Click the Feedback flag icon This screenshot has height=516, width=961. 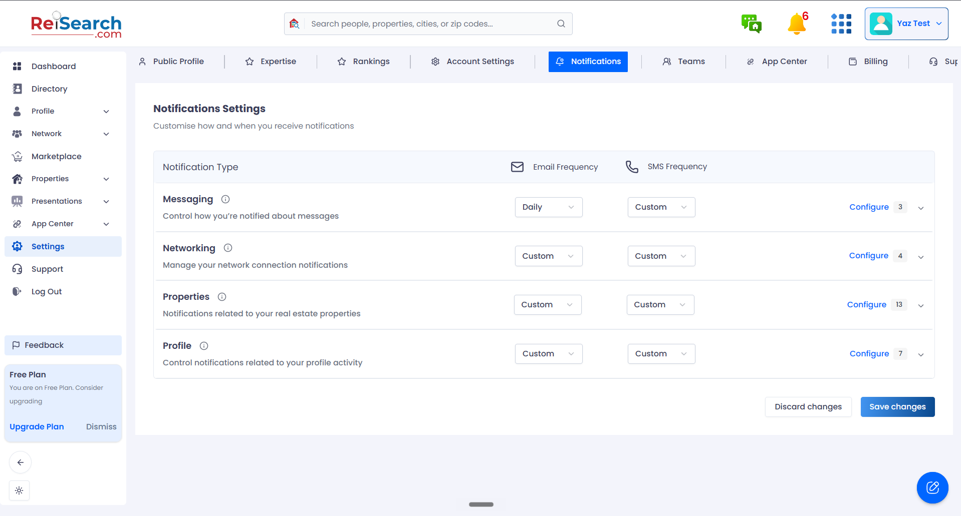pyautogui.click(x=16, y=345)
